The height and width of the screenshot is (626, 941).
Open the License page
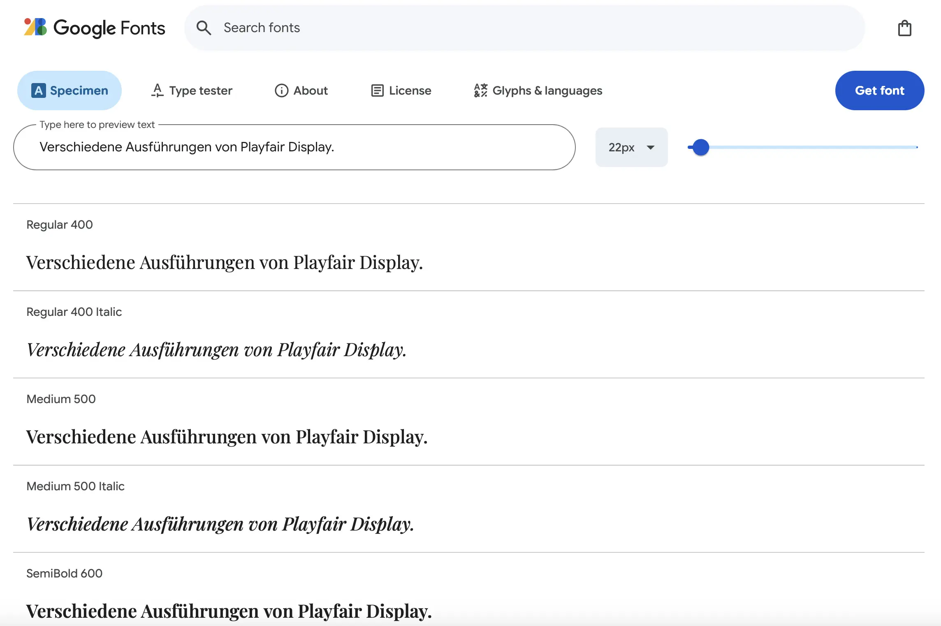(410, 90)
